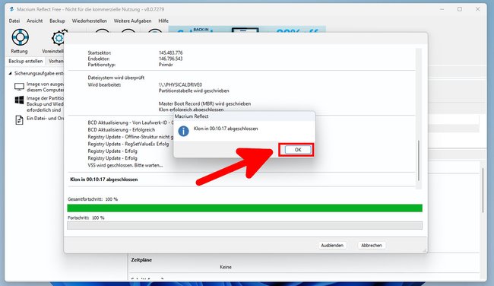Click the Voreinstellungen gear icon

pyautogui.click(x=59, y=38)
